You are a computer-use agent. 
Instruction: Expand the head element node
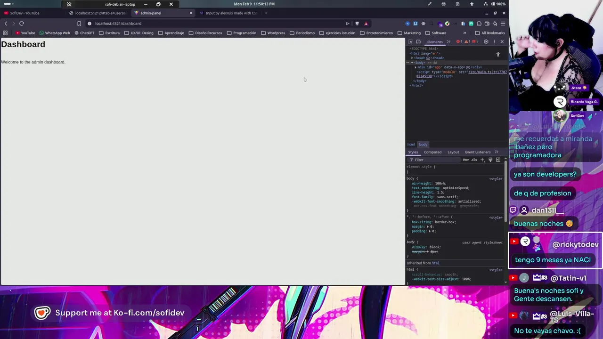[412, 58]
